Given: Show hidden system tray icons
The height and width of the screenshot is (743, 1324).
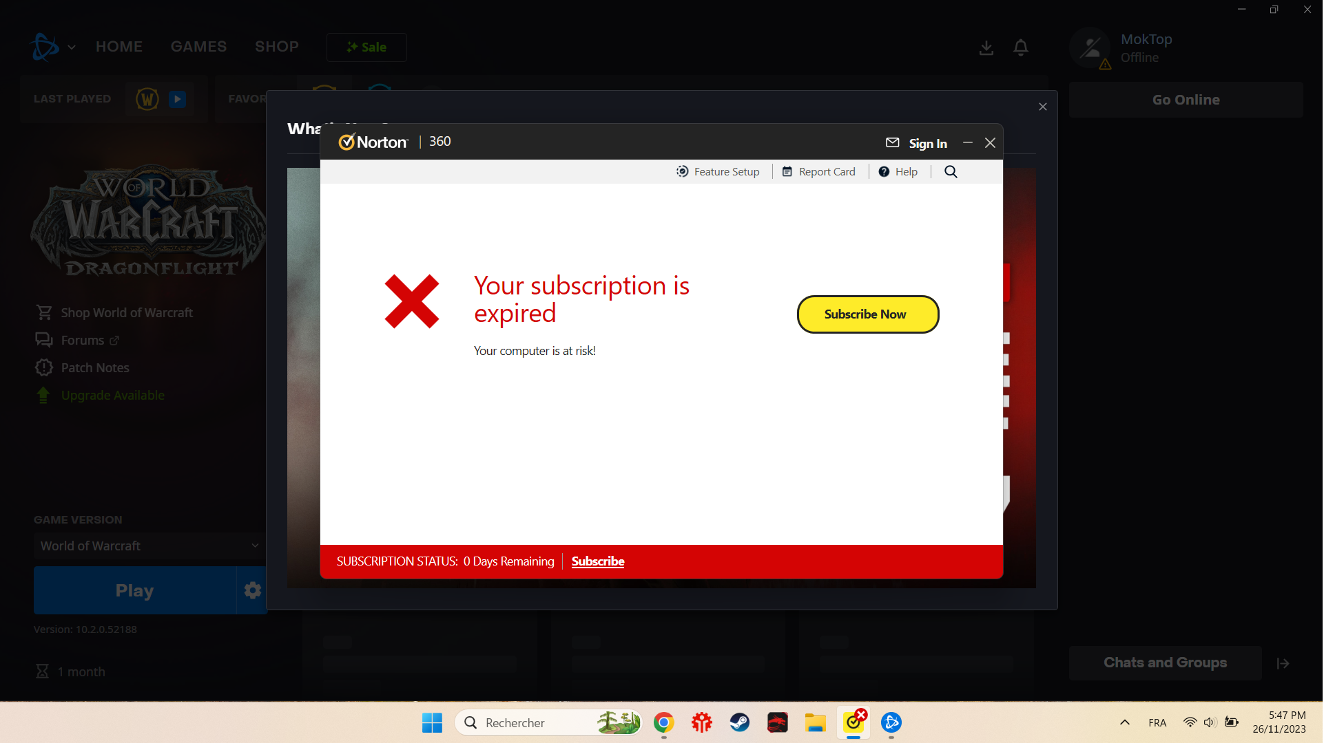Looking at the screenshot, I should point(1125,723).
